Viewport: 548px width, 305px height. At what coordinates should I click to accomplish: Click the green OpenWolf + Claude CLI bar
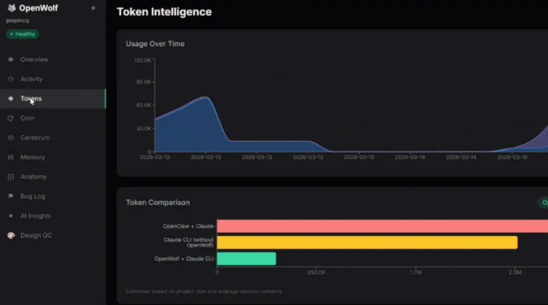coord(246,259)
